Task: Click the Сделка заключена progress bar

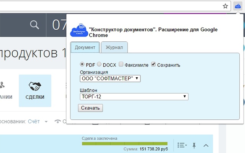Action: (x=125, y=143)
